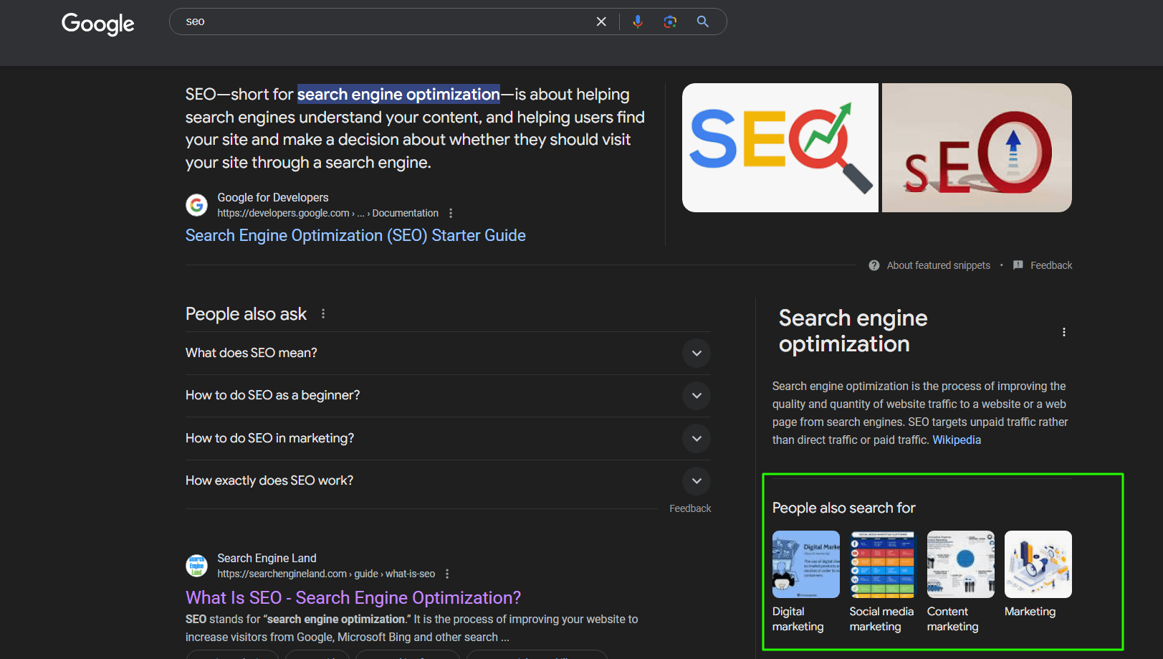The width and height of the screenshot is (1163, 659).
Task: Click 'About featured snippets' link
Action: point(939,265)
